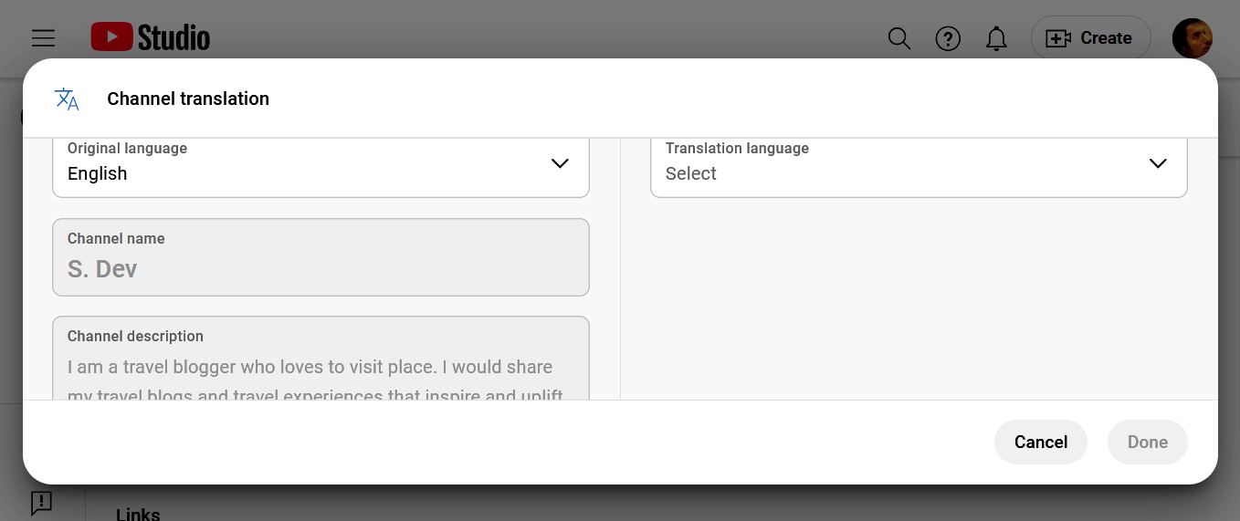Open the hamburger navigation menu

click(43, 38)
